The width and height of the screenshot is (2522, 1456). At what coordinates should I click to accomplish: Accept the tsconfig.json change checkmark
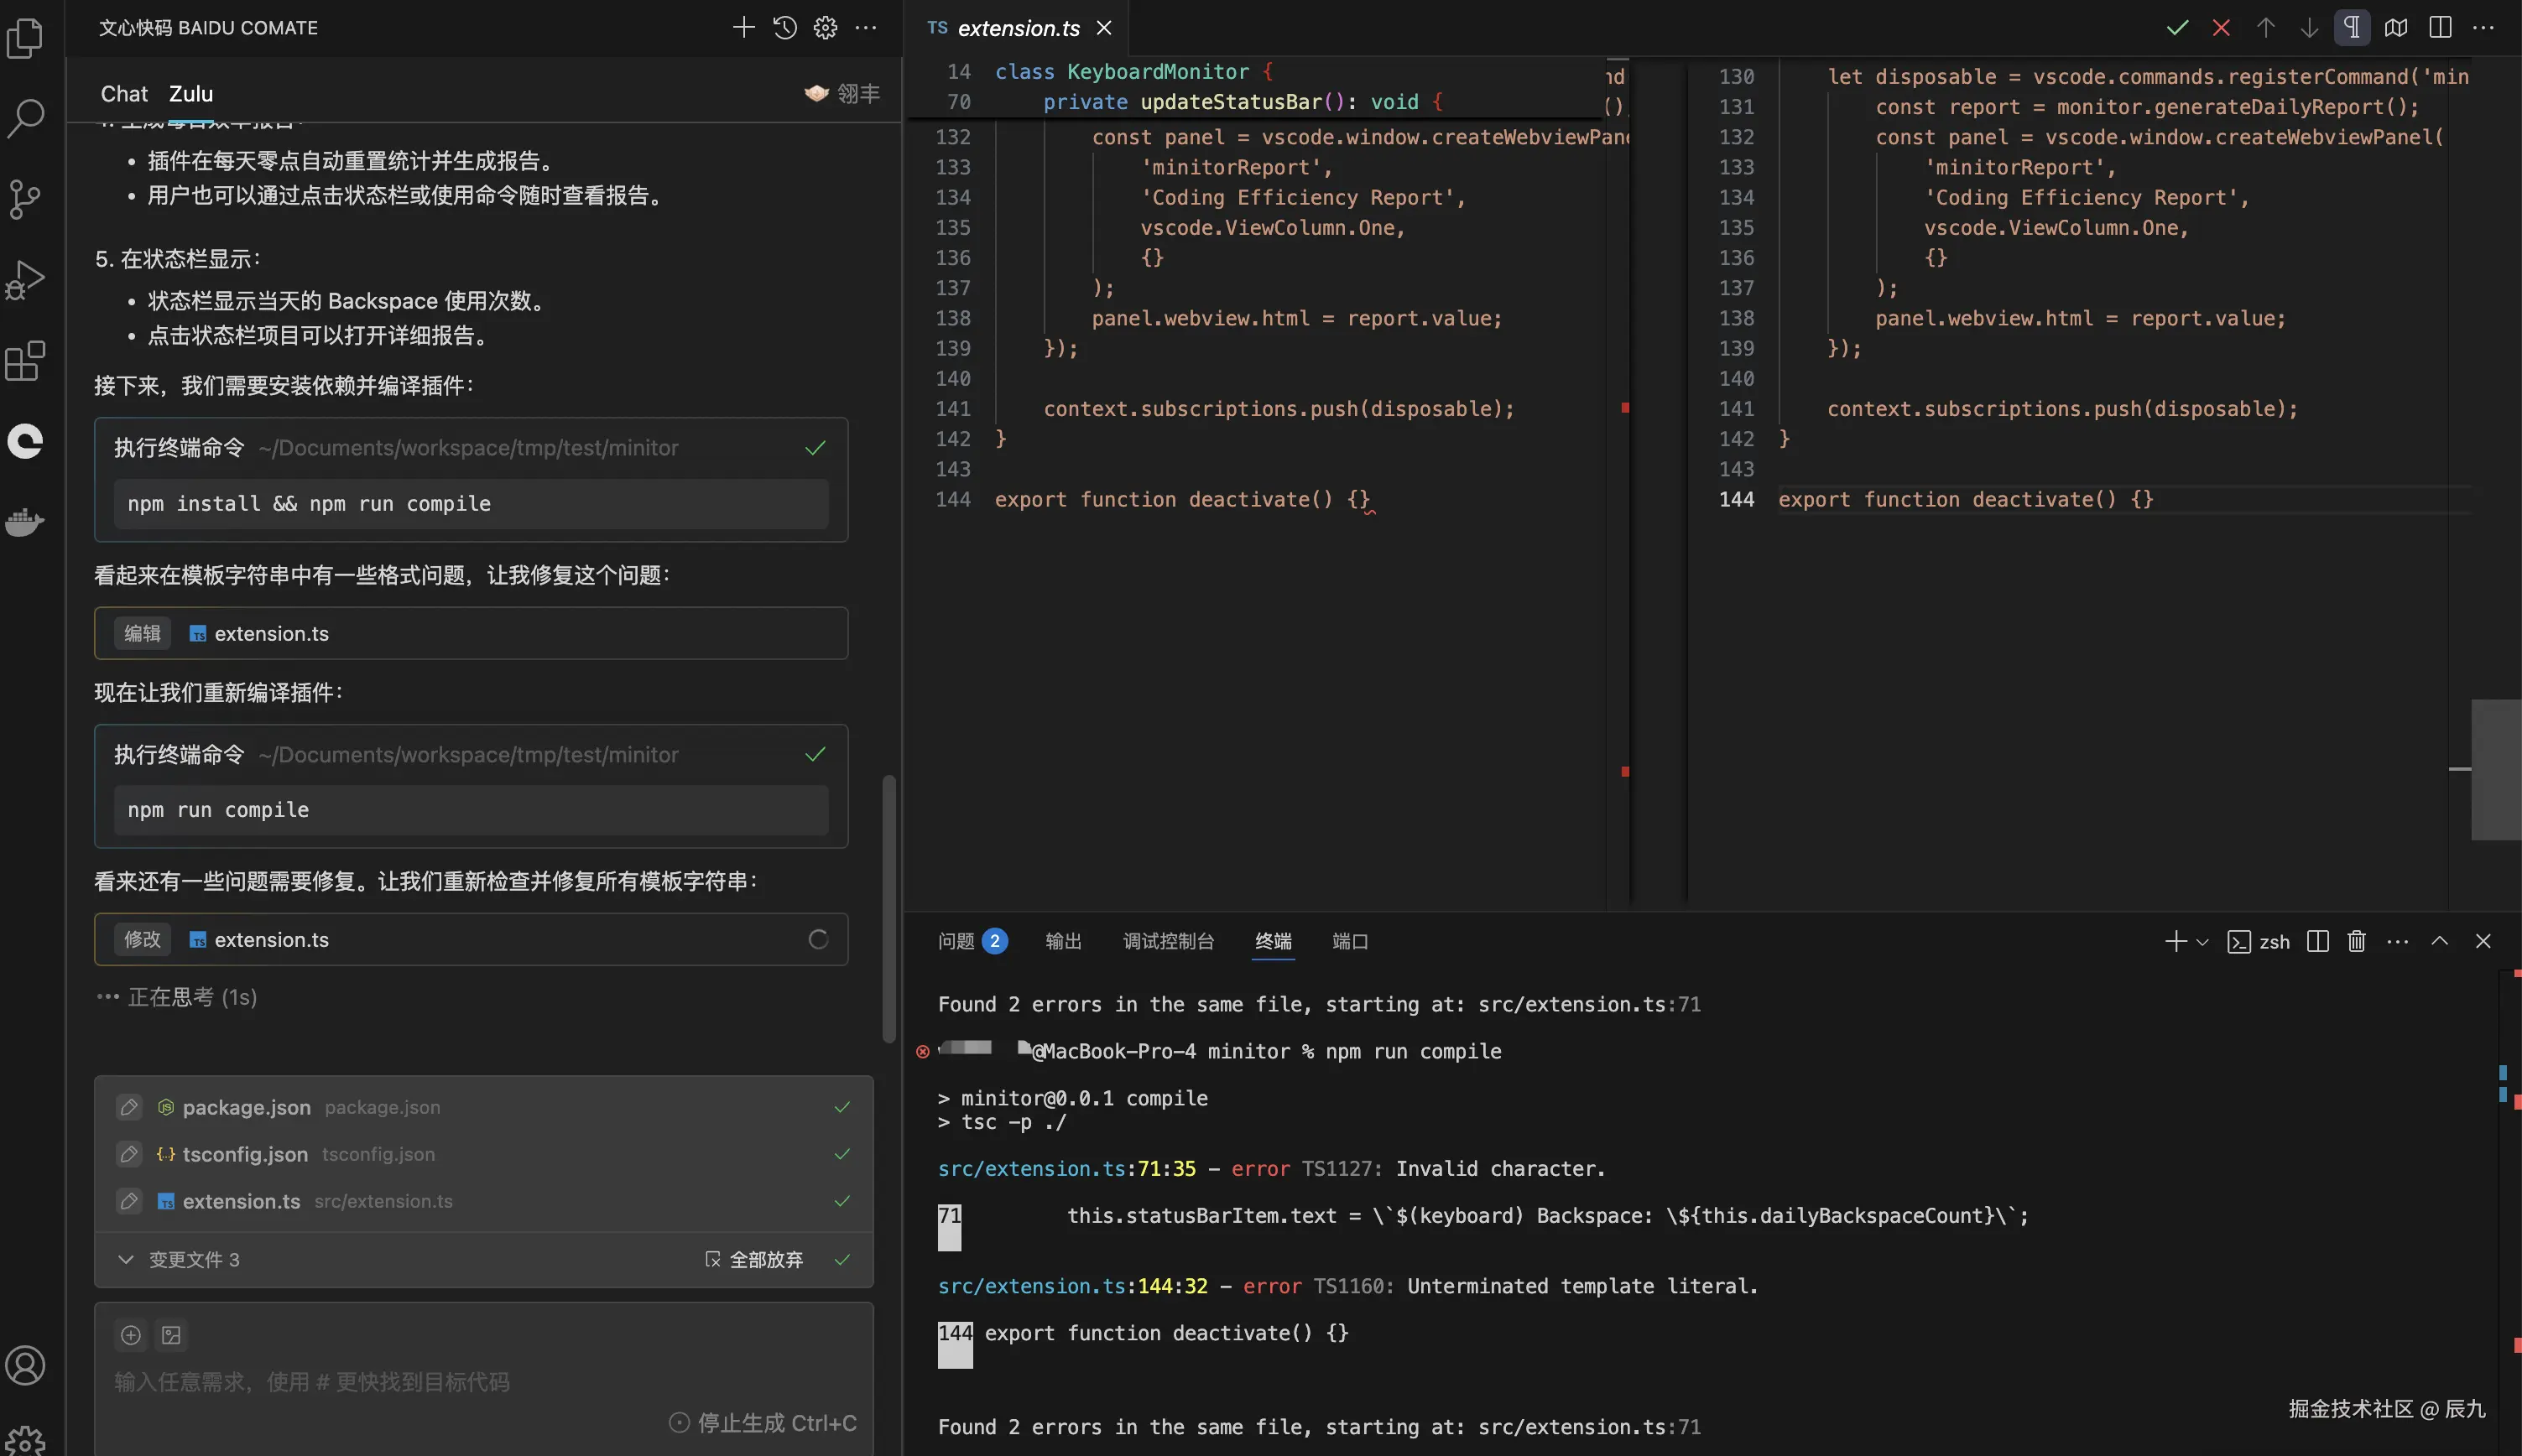click(x=842, y=1154)
